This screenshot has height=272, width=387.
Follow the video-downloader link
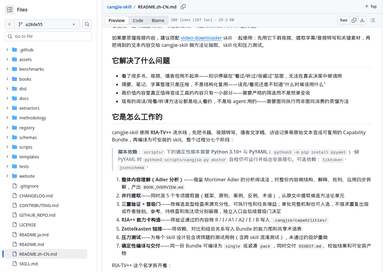(201, 38)
